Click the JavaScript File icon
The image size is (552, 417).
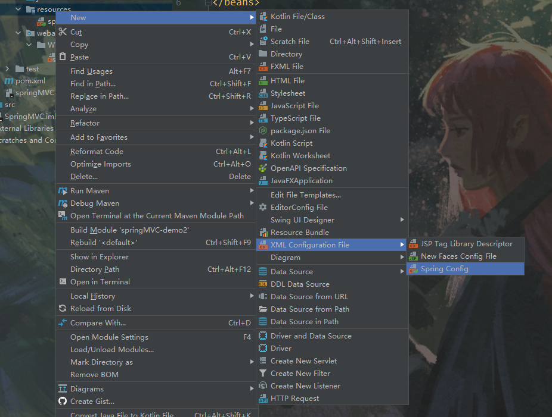click(263, 106)
